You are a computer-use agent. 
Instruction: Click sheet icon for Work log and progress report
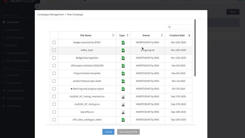point(123,89)
